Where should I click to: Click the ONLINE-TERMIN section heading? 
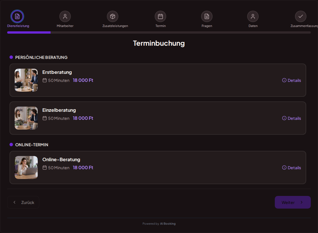click(32, 145)
